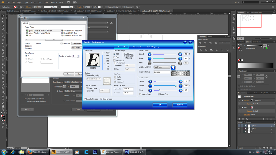Image resolution: width=276 pixels, height=155 pixels.
Task: Click the vector power slider handle
Action: [175, 86]
